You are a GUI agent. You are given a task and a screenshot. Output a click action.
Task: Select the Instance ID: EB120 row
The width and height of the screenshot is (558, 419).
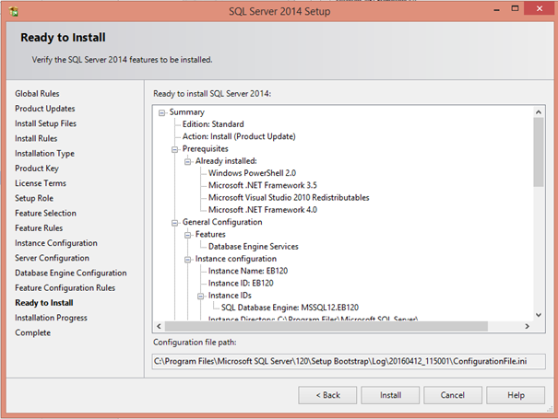(241, 284)
